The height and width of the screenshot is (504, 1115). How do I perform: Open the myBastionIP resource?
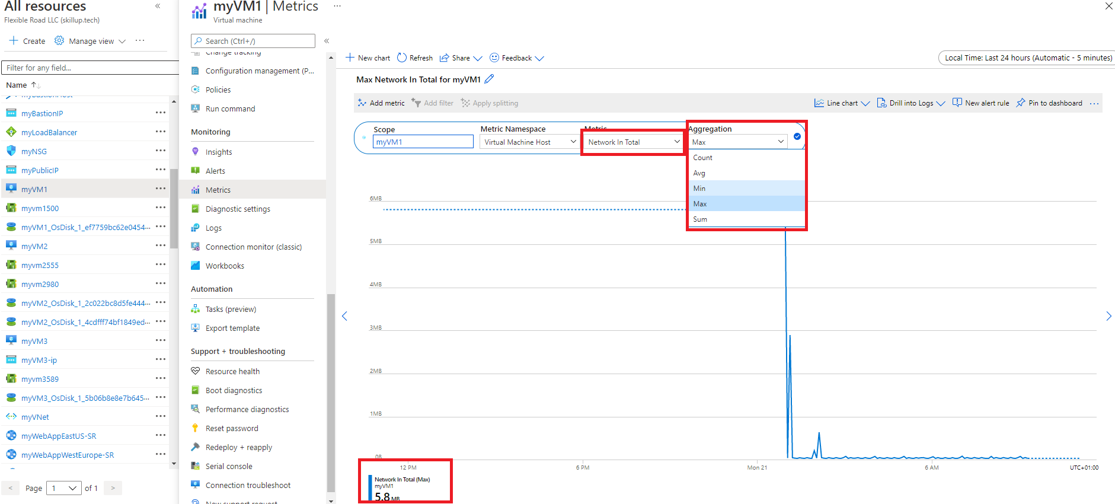[42, 113]
